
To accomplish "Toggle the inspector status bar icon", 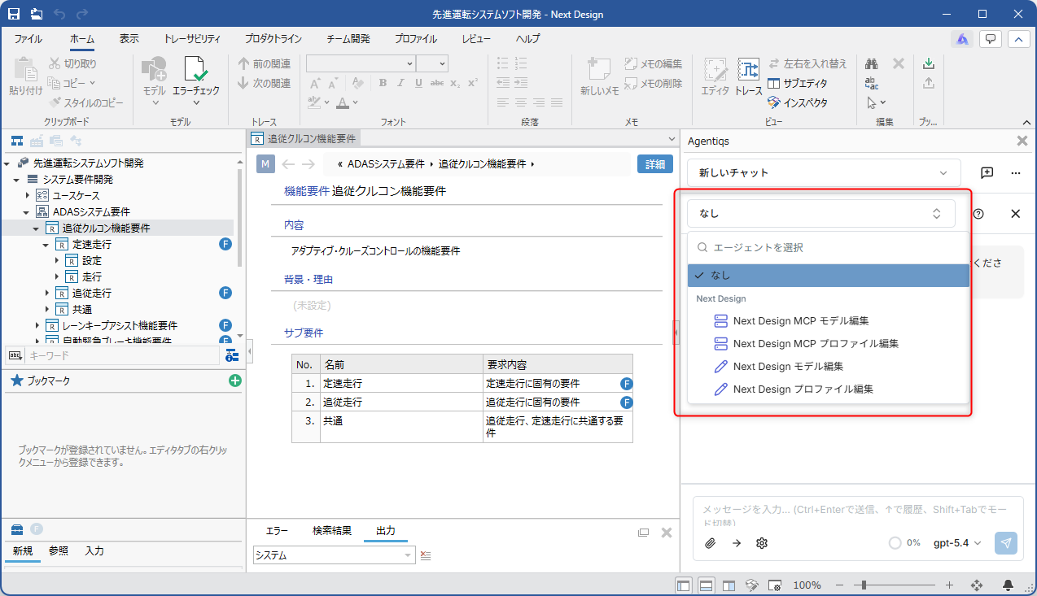I will coord(752,585).
